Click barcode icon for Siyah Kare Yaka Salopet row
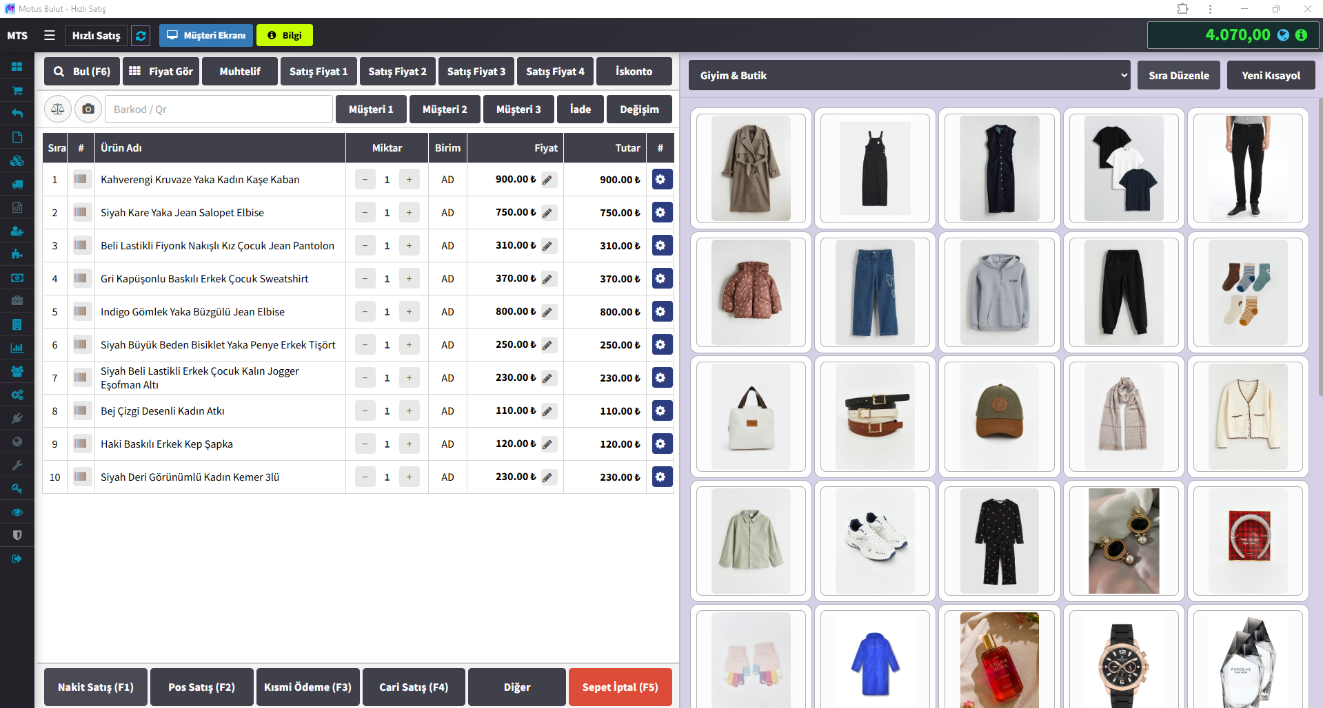 click(x=81, y=213)
